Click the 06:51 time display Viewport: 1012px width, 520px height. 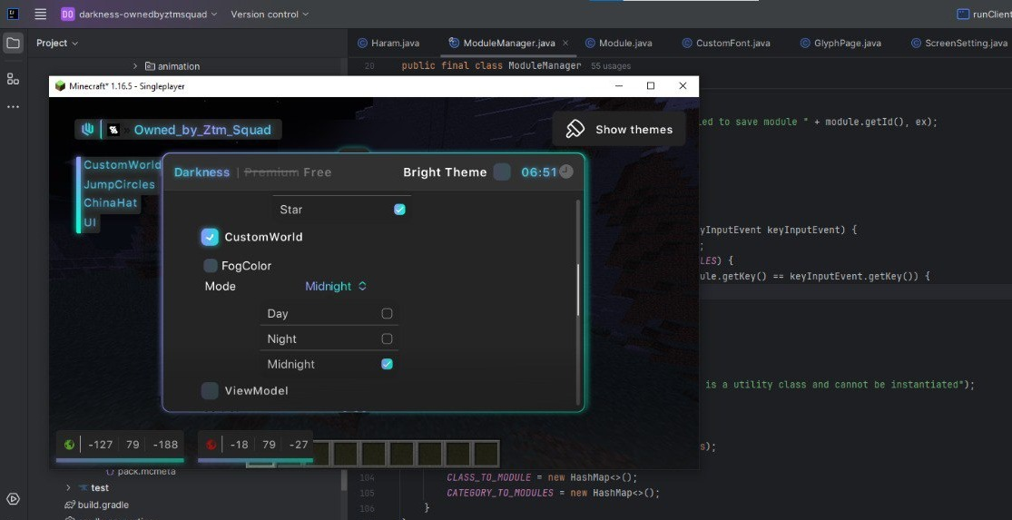point(539,172)
